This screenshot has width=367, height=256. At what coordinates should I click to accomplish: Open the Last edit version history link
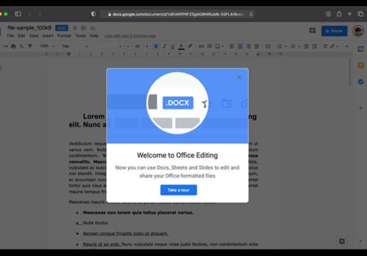(131, 36)
